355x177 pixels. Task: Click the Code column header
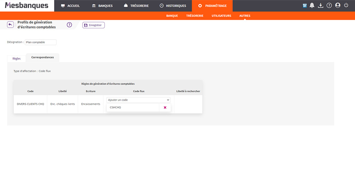pos(31,91)
